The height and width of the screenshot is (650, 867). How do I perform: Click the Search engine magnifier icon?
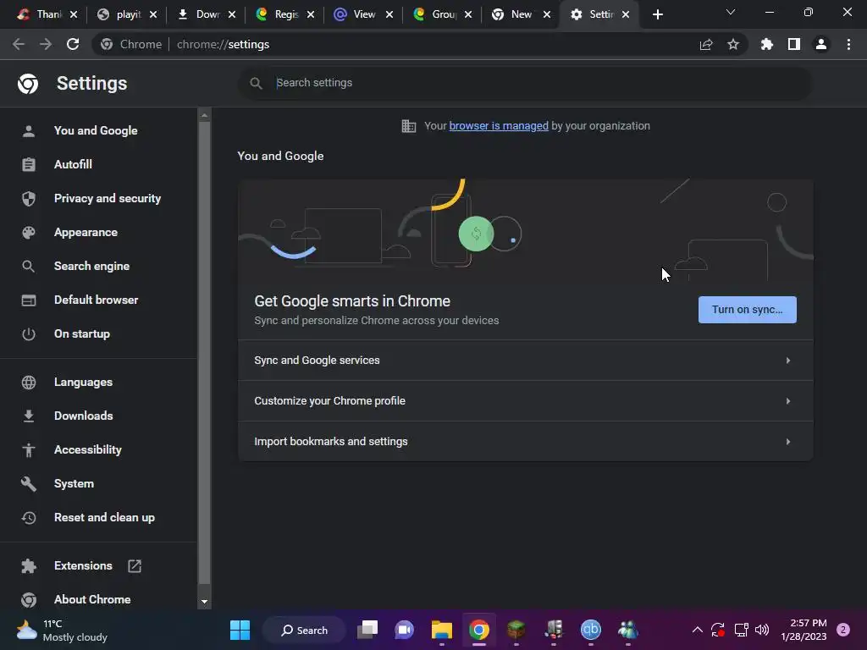(29, 267)
